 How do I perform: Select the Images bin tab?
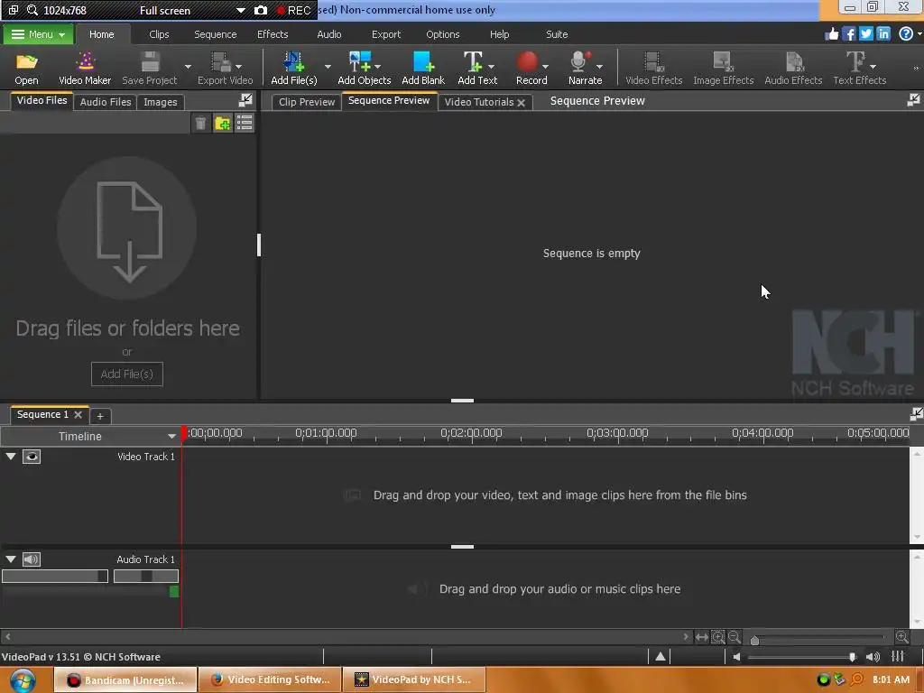pyautogui.click(x=161, y=102)
